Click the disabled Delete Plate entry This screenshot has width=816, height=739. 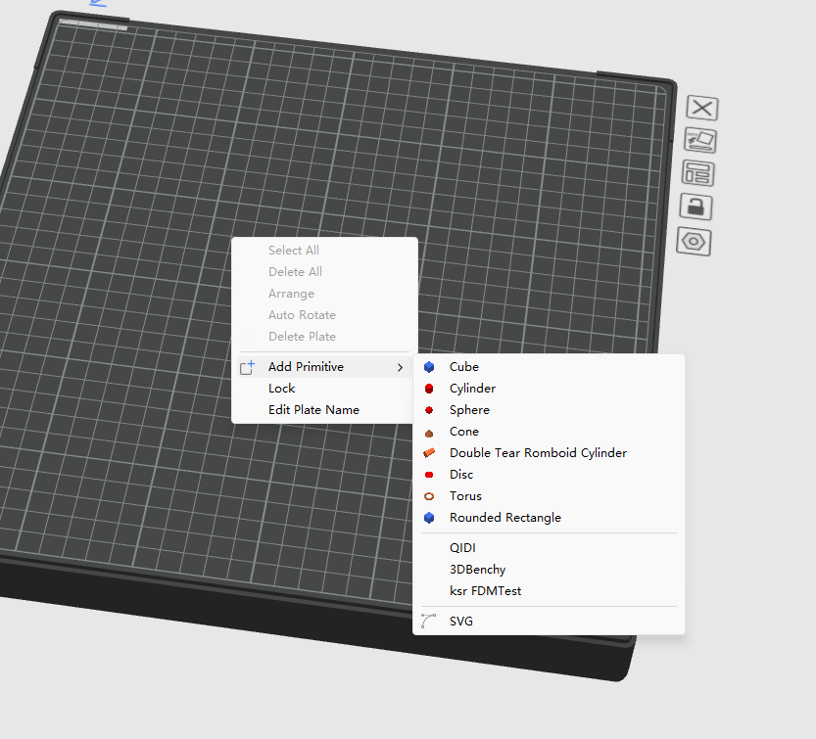point(324,337)
